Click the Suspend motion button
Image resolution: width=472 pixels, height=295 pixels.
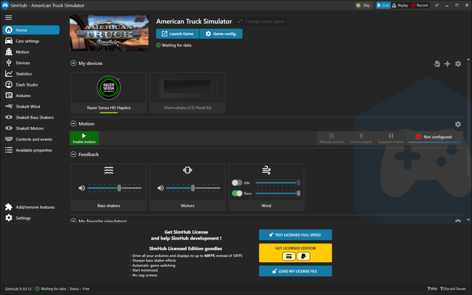[391, 138]
